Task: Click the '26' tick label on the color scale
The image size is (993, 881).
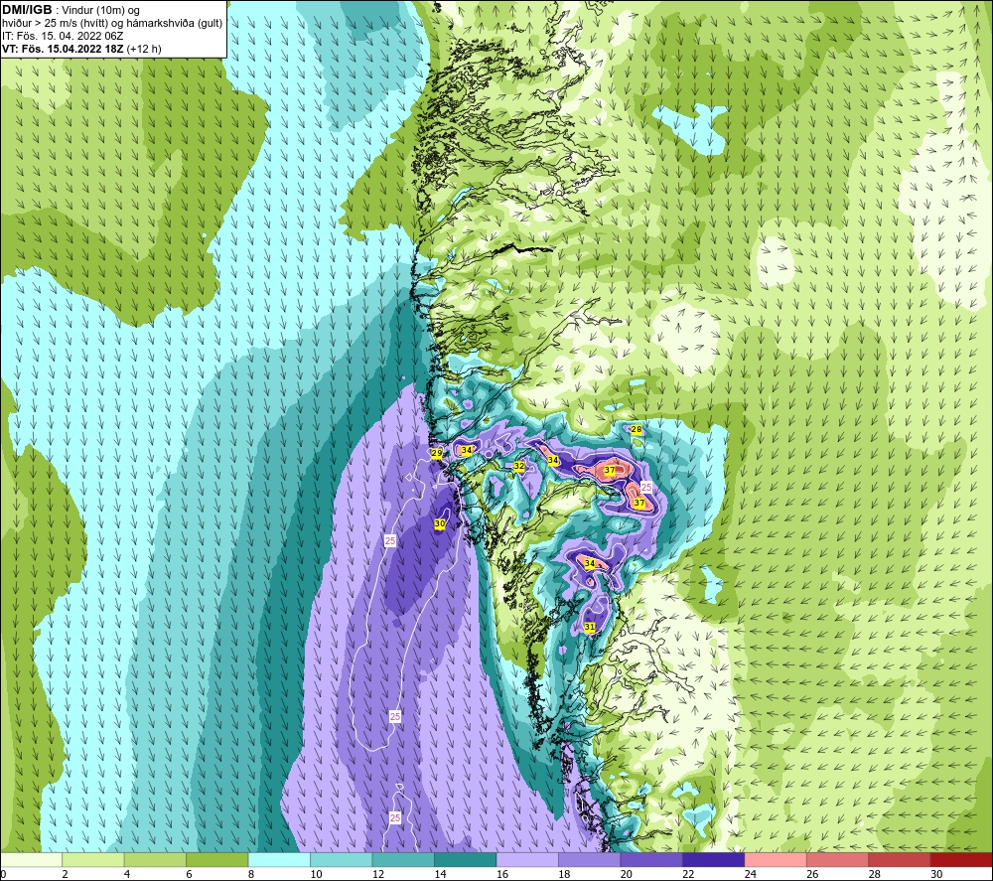Action: tap(812, 874)
